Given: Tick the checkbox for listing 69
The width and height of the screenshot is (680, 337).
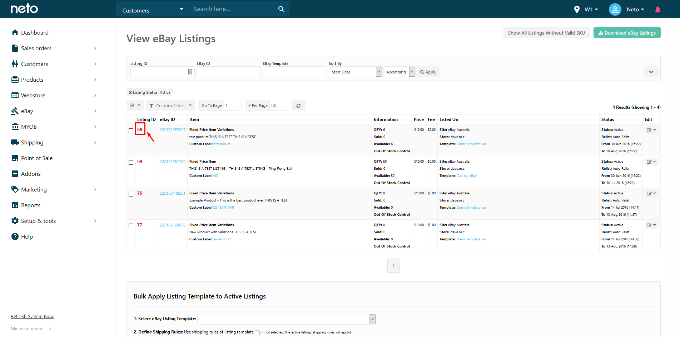Looking at the screenshot, I should tap(131, 162).
